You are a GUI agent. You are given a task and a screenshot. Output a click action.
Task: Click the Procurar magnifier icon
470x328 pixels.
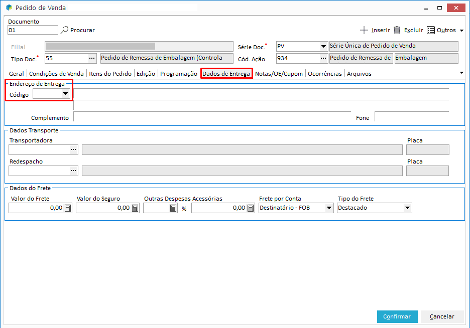64,30
